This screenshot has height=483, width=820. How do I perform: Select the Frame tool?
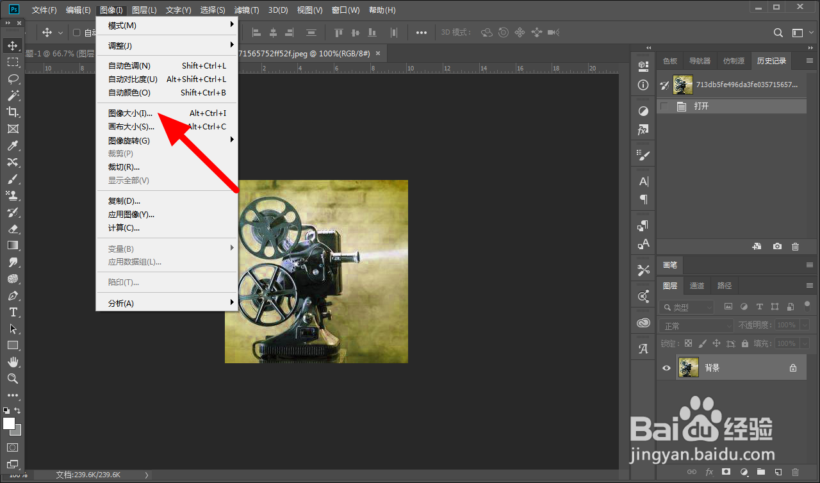(x=13, y=129)
